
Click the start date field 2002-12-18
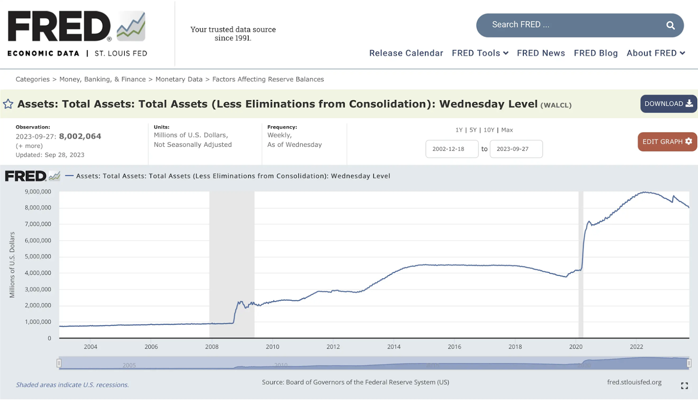click(x=452, y=149)
